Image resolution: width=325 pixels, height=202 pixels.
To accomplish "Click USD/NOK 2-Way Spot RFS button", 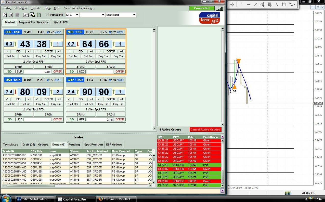I will click(33, 109).
